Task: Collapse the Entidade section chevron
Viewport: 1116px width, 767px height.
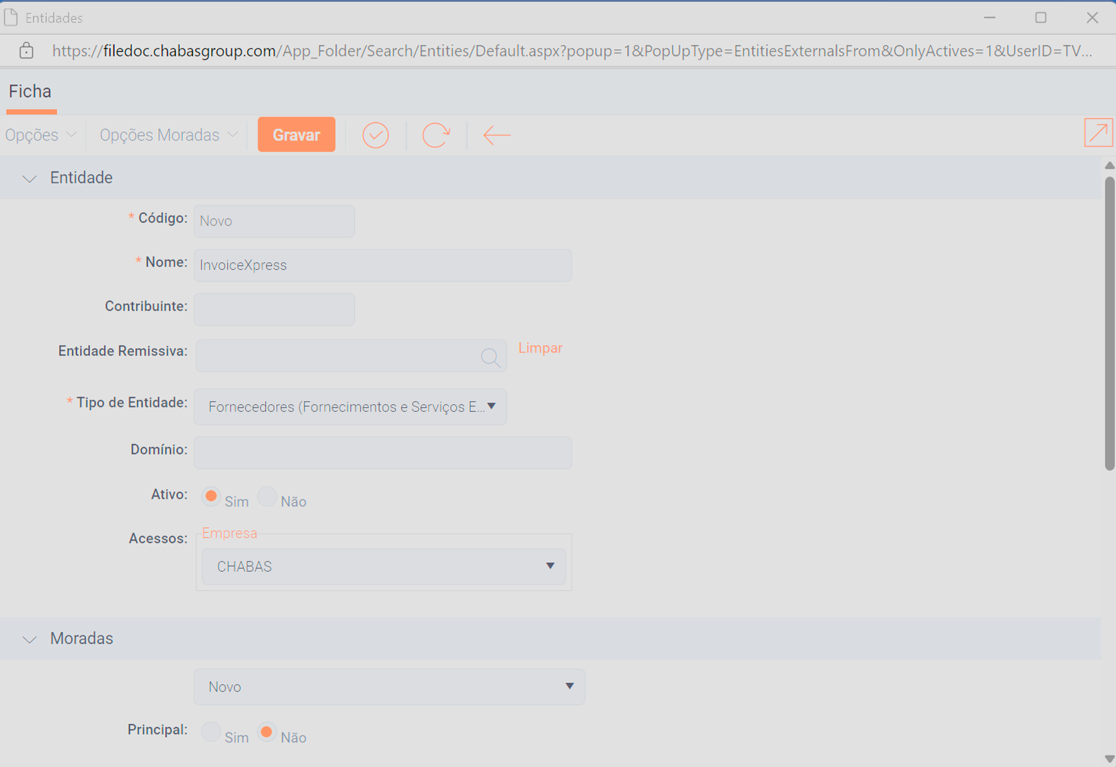Action: coord(29,179)
